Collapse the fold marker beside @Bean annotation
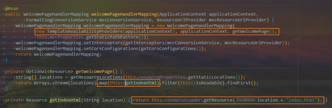This screenshot has width=332, height=108. pyautogui.click(x=3, y=9)
